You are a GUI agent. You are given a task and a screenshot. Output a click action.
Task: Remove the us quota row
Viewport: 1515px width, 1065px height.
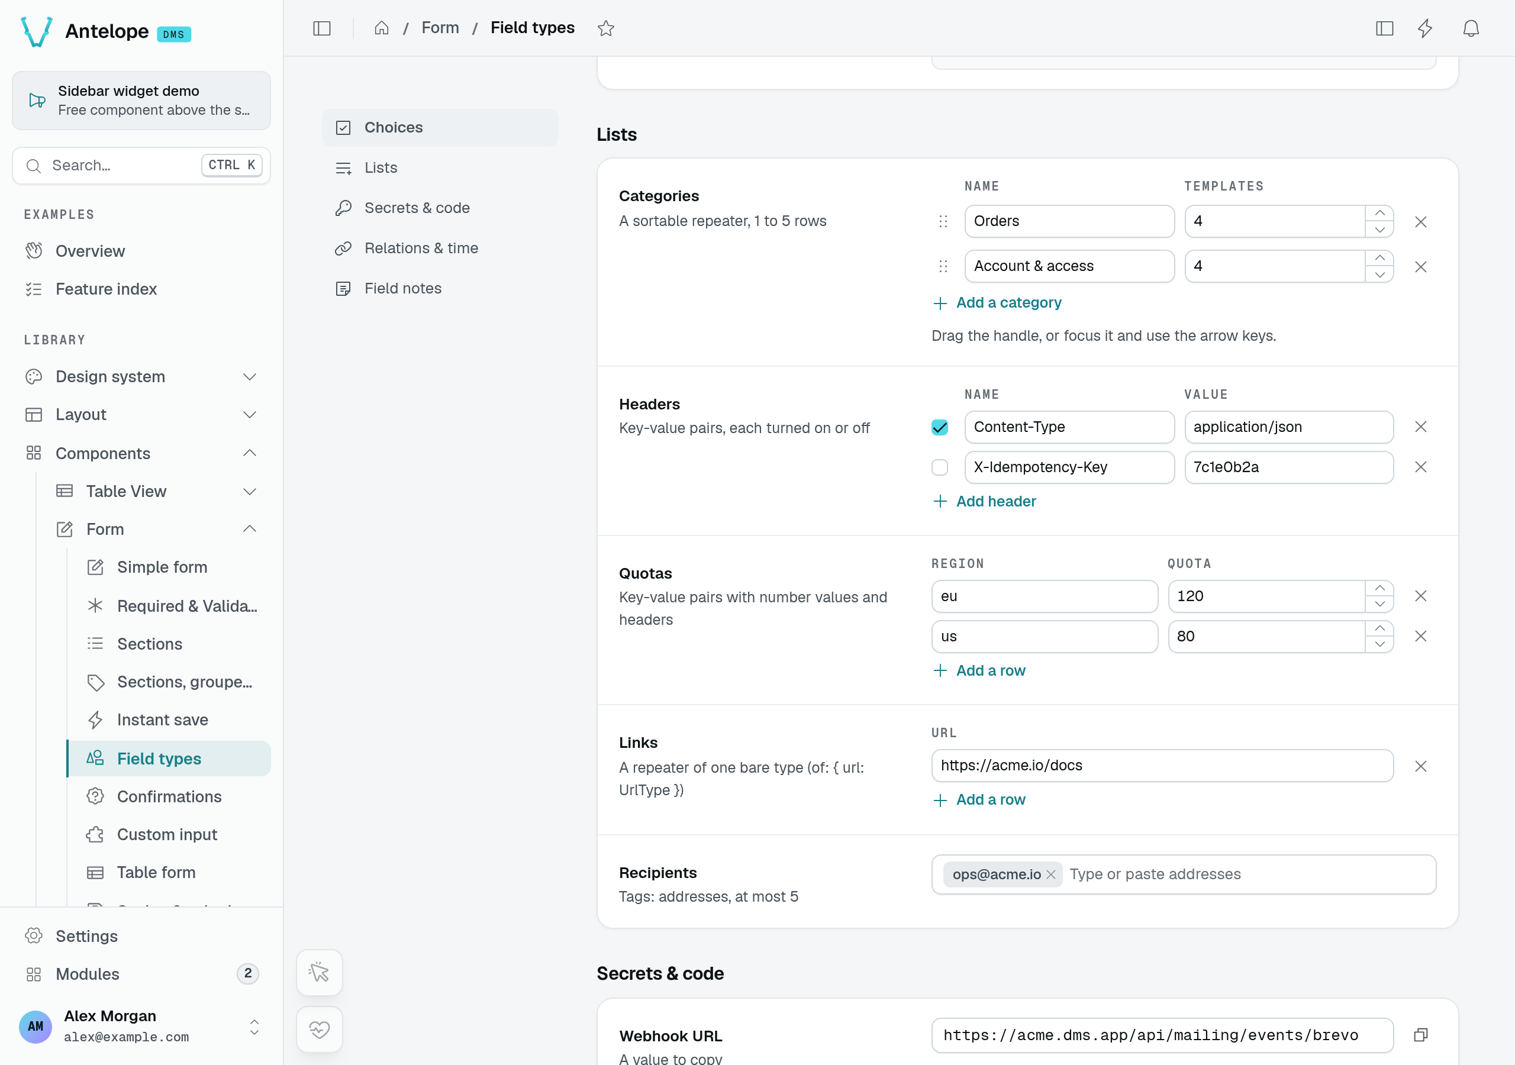(1421, 636)
